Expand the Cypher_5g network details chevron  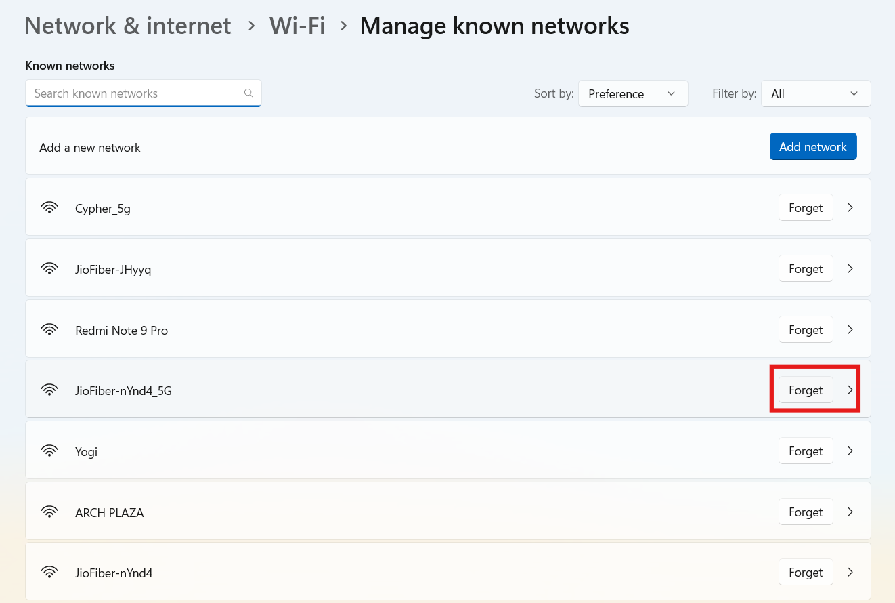[850, 207]
